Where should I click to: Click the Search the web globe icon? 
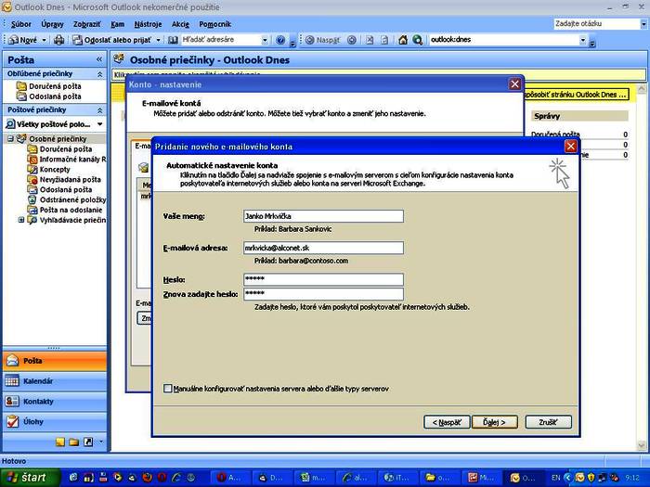coord(418,40)
